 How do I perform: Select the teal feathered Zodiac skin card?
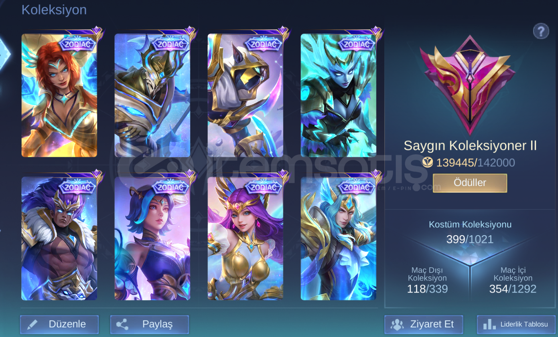tap(339, 95)
